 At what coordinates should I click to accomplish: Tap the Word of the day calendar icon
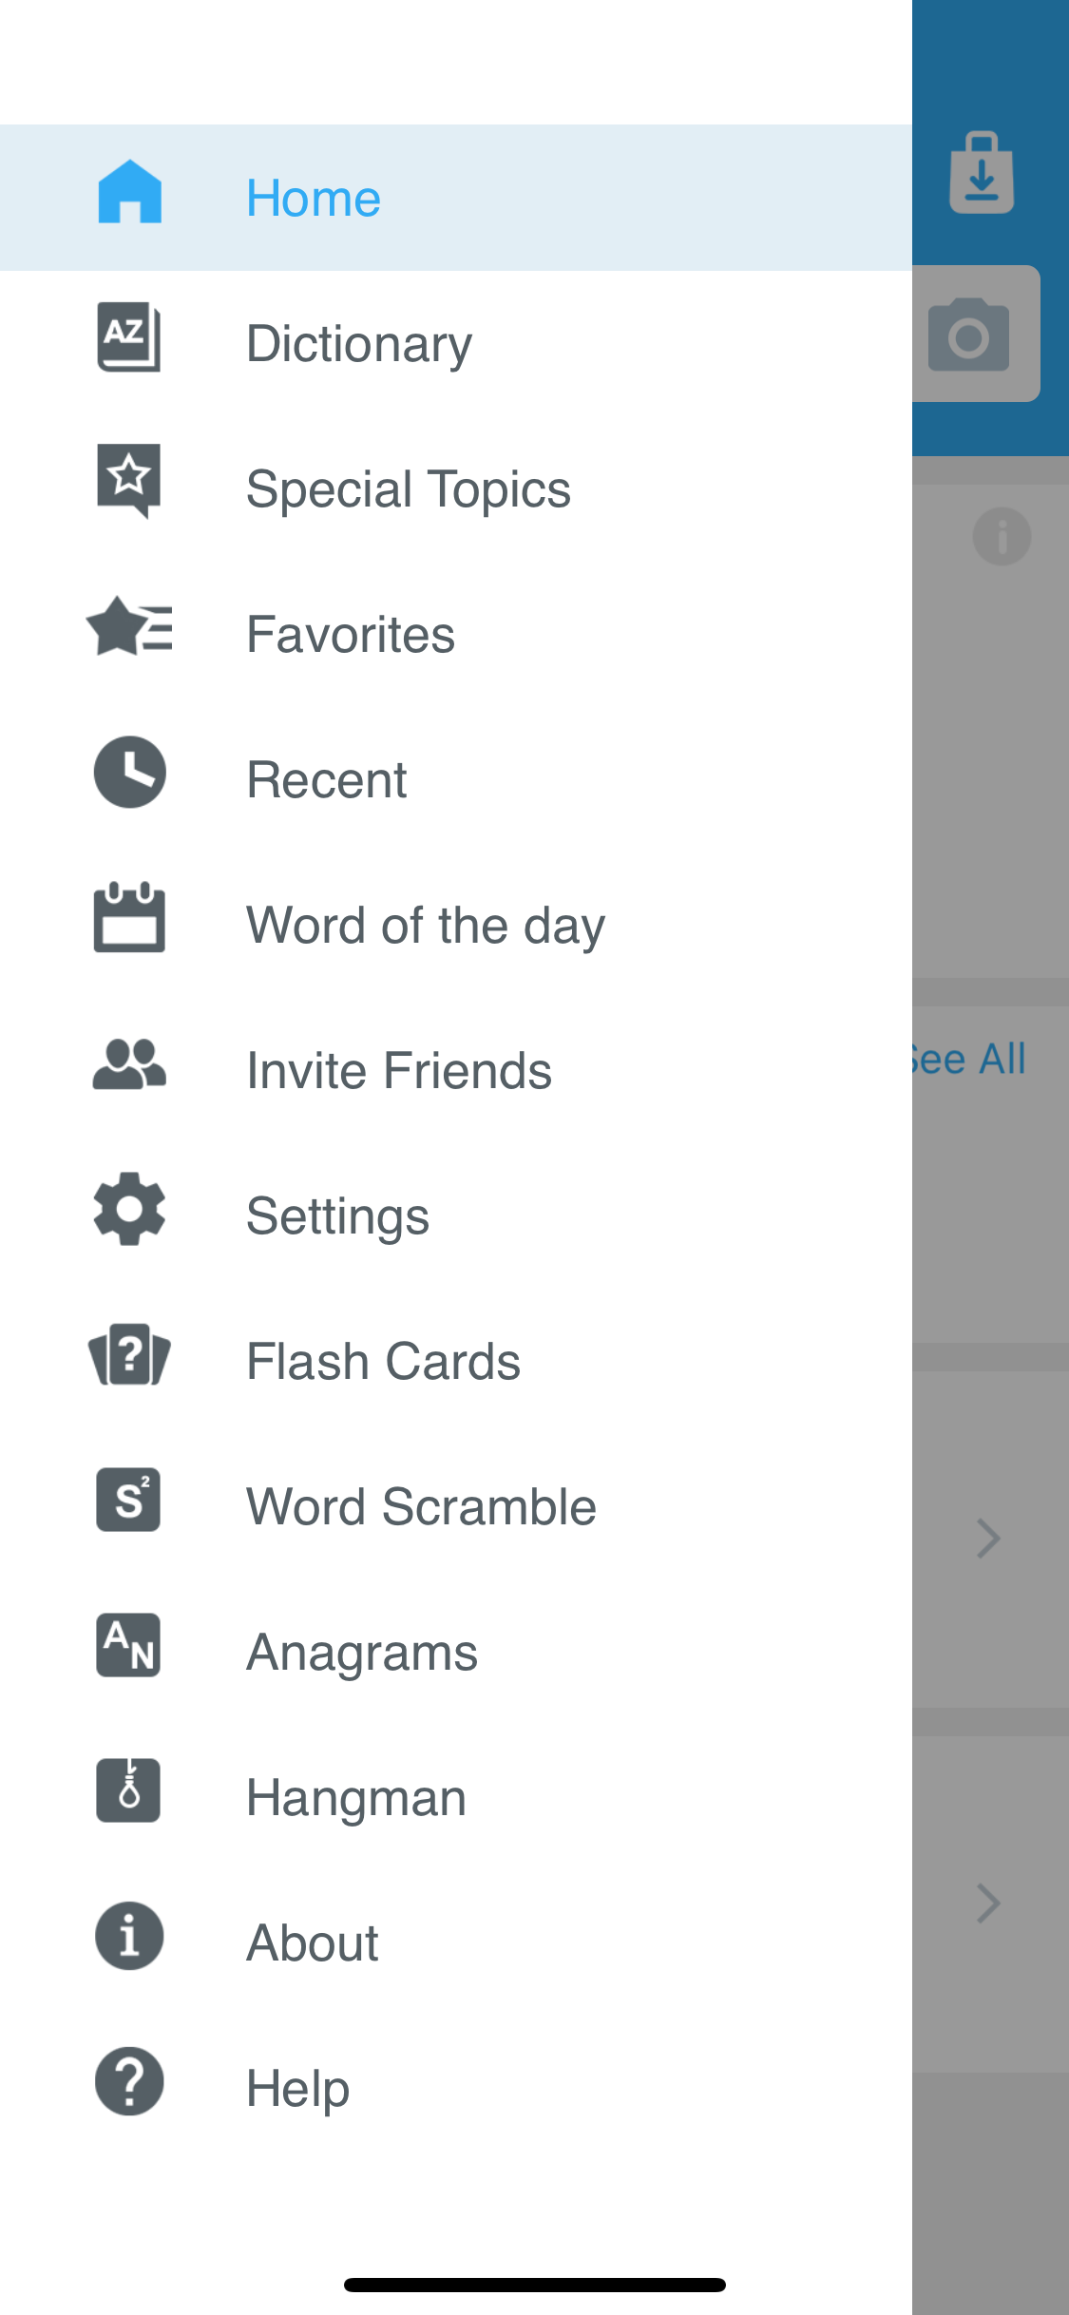click(129, 918)
